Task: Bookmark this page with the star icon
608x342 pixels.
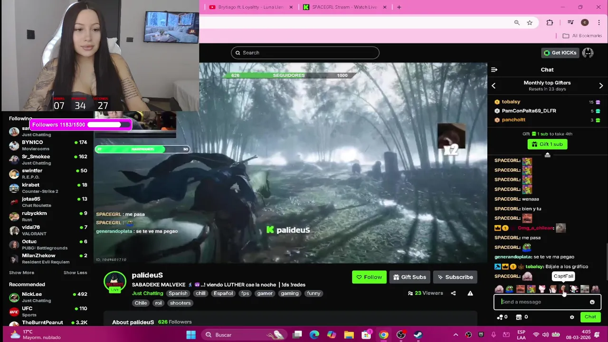Action: coord(530,22)
